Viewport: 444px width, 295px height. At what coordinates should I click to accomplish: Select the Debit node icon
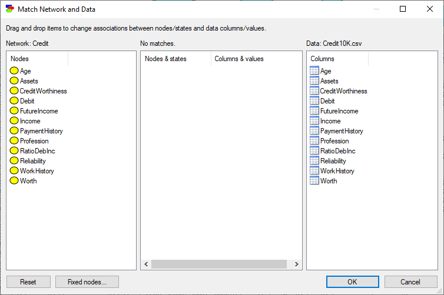14,100
